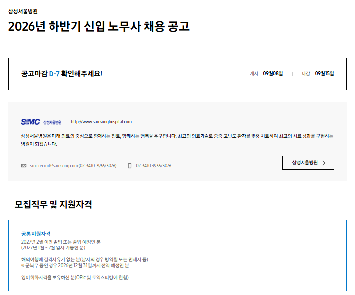The height and width of the screenshot is (295, 355).
Task: Click the note 군복무 중인 경우 2026년 12월 31일까지
Action: (x=75, y=266)
